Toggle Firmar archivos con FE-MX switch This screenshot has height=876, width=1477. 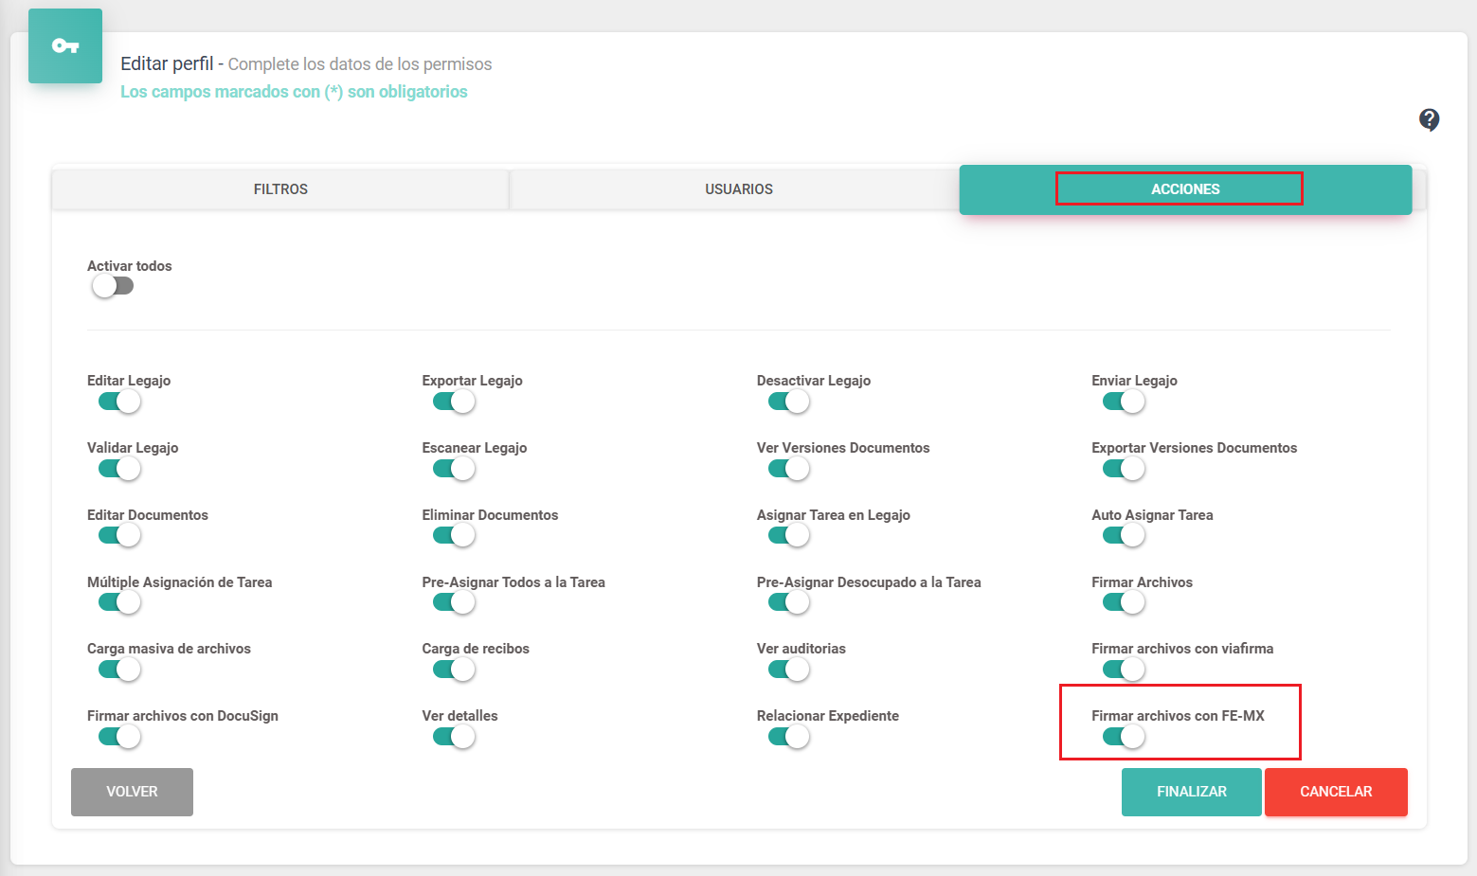pyautogui.click(x=1124, y=737)
